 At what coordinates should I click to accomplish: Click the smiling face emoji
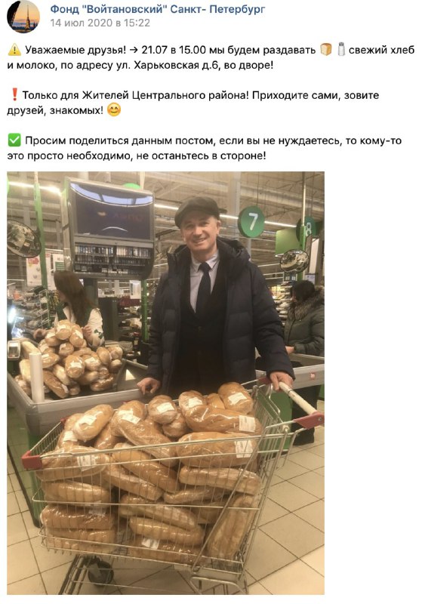[x=113, y=110]
